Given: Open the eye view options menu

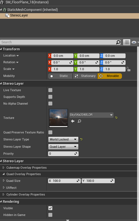Looking at the screenshot, I should (x=135, y=42).
